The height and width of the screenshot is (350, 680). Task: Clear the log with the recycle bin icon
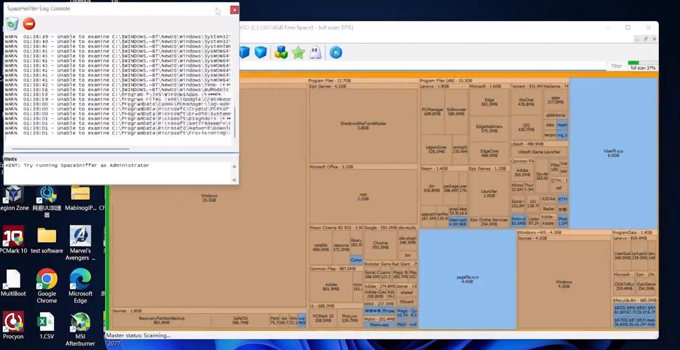(12, 24)
